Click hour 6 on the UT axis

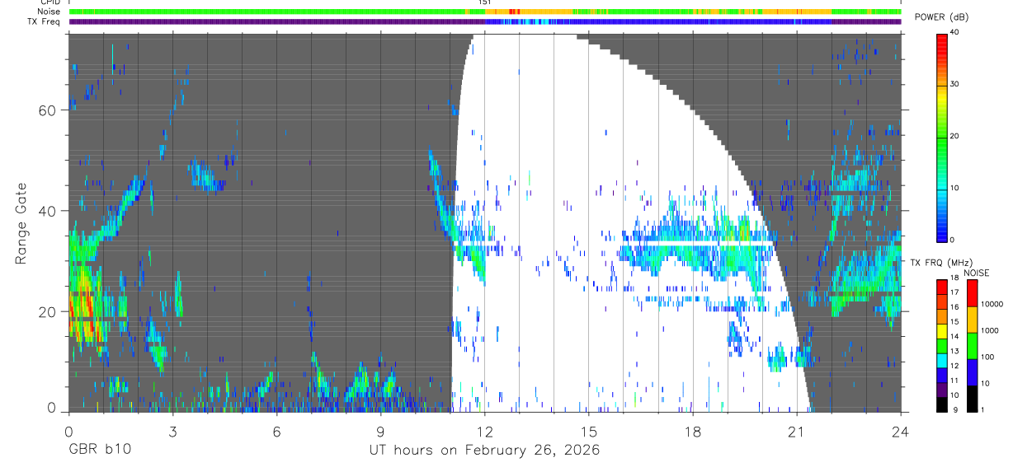click(277, 431)
